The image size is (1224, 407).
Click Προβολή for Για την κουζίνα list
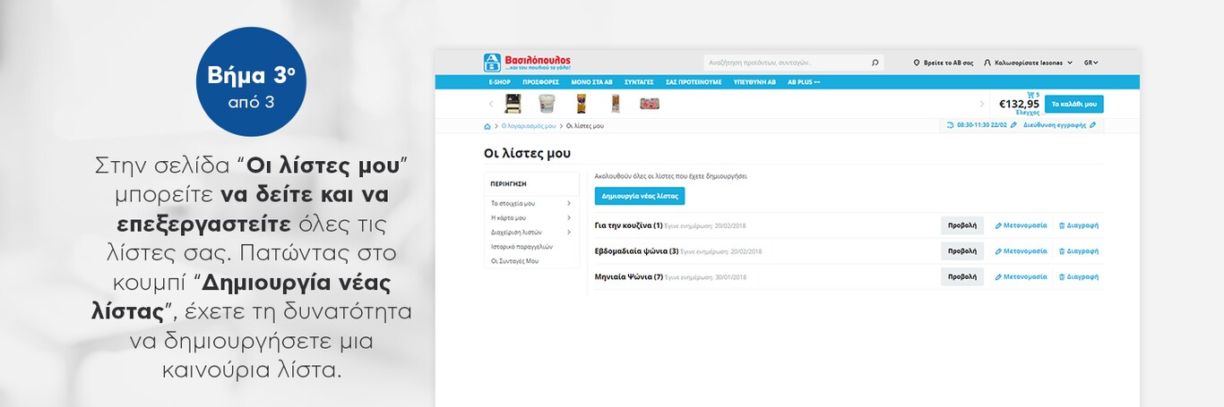(961, 225)
